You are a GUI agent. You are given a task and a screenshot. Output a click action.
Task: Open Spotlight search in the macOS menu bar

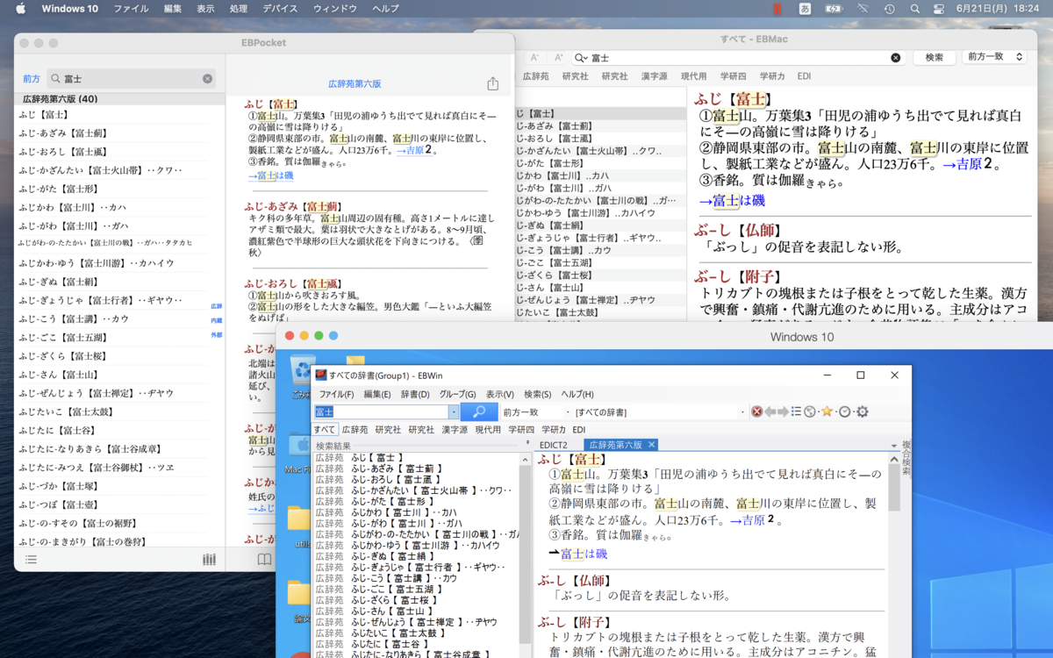[914, 9]
